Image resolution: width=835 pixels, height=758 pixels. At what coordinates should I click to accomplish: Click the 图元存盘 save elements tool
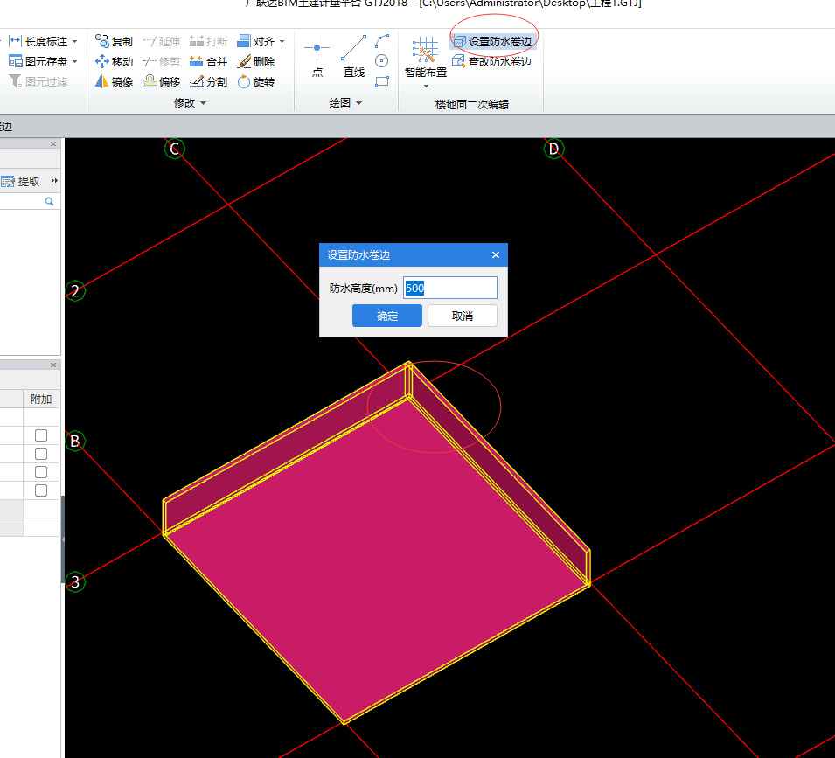38,62
